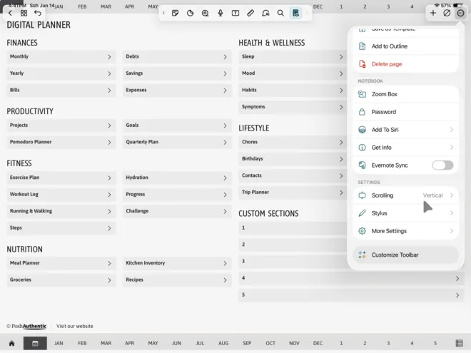Select Password menu entry
471x353 pixels.
[406, 112]
